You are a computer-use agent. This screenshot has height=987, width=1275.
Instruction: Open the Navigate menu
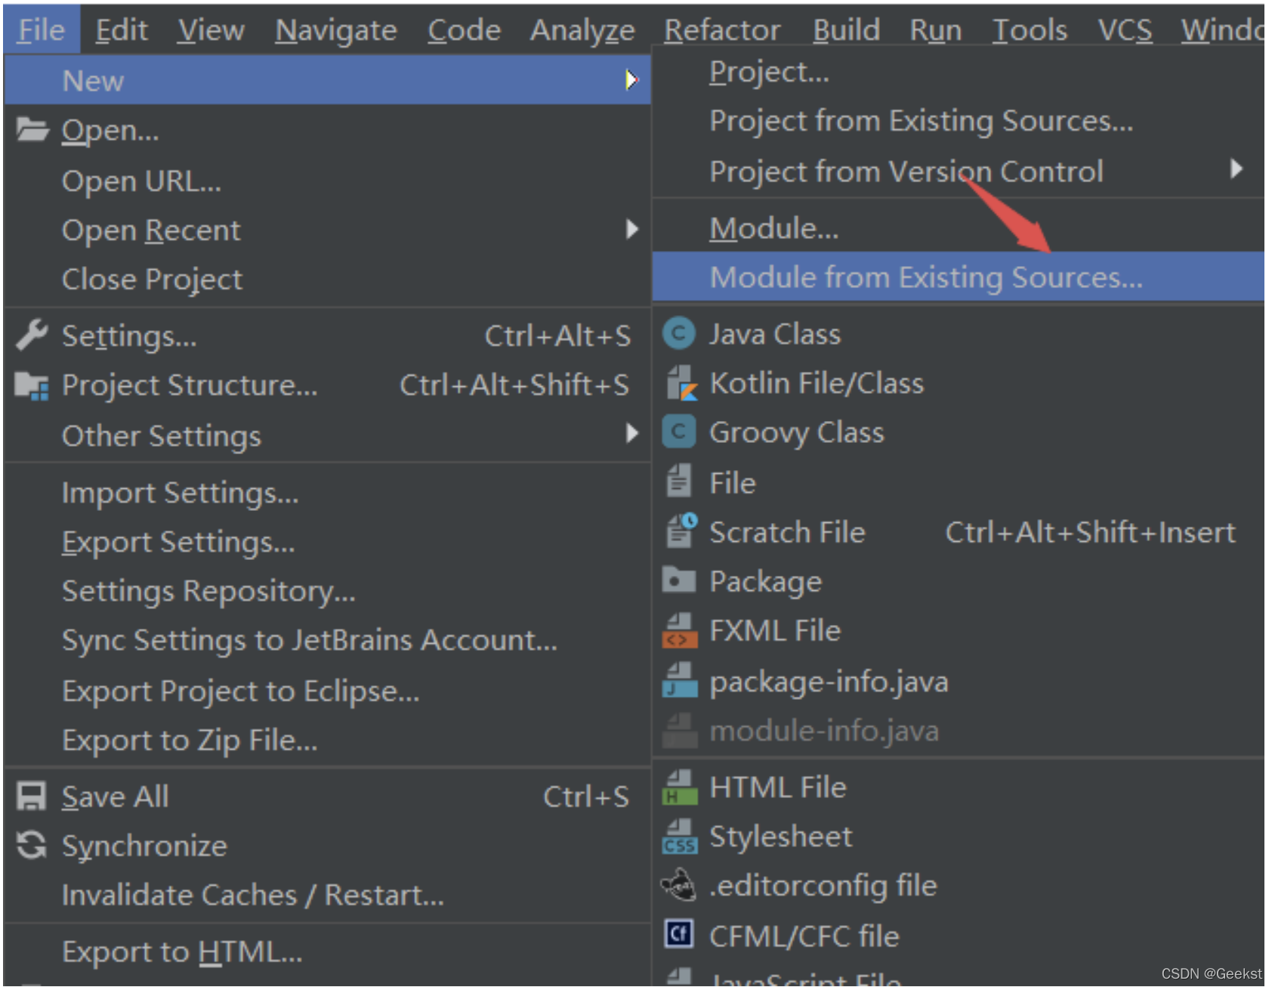pyautogui.click(x=336, y=30)
